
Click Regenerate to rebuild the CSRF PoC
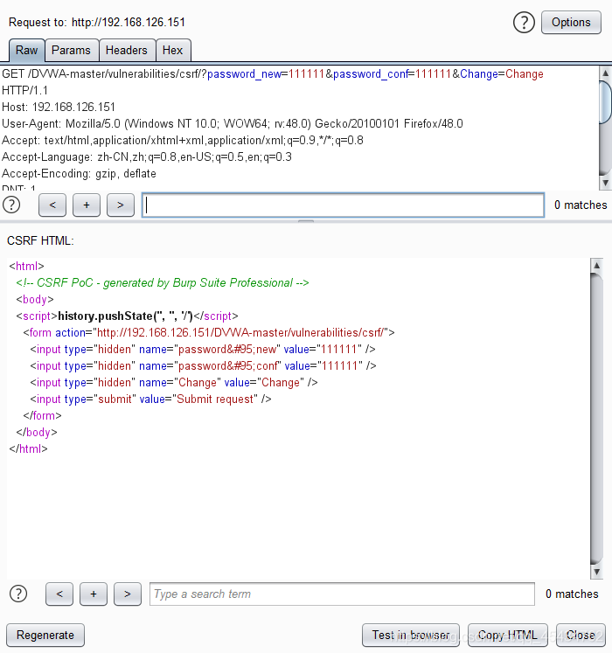click(x=45, y=636)
